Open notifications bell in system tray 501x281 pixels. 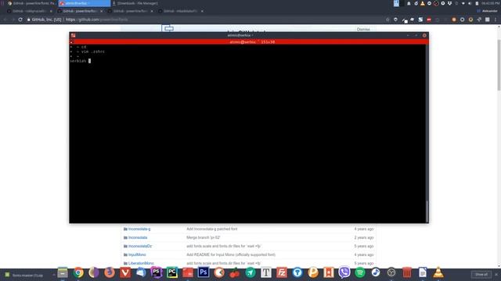tap(409, 3)
